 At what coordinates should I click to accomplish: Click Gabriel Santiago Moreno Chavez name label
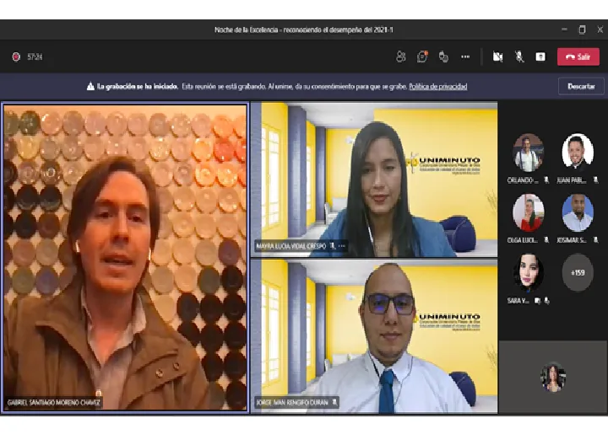53,402
